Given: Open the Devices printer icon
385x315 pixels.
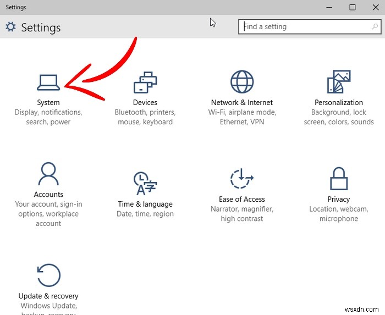Looking at the screenshot, I should click(x=145, y=82).
